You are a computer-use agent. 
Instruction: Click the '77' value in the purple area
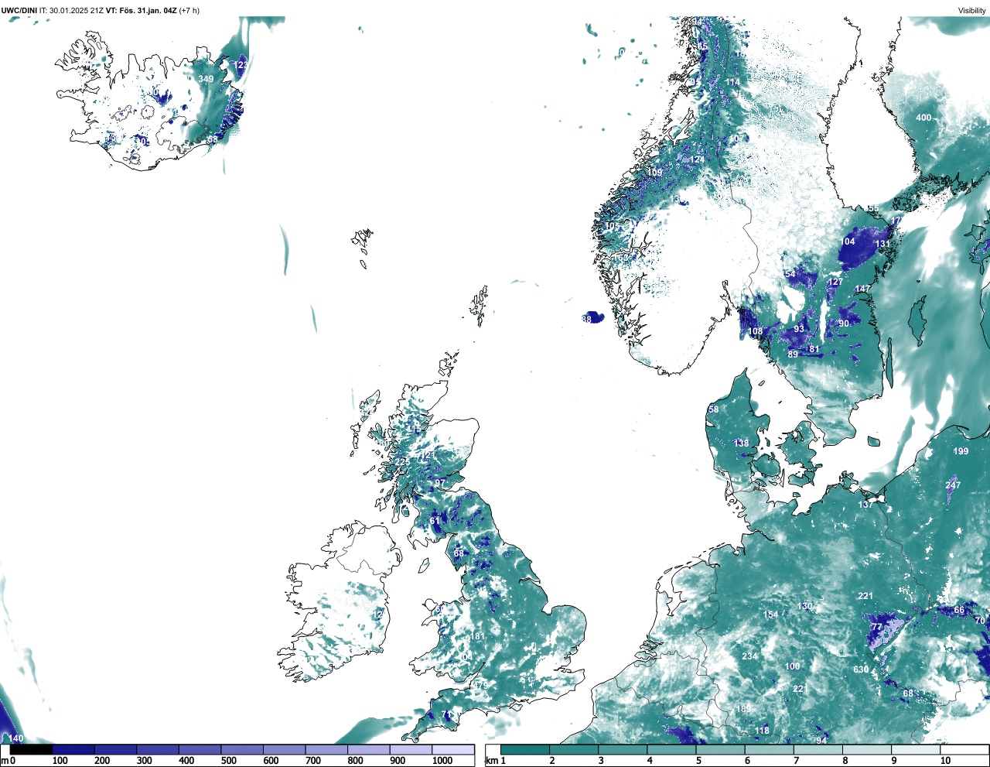coord(876,627)
